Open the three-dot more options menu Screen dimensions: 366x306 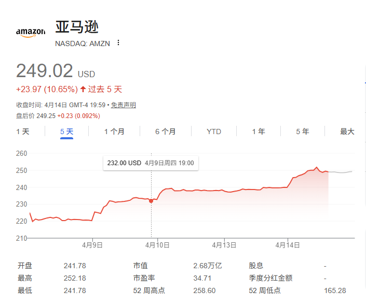[x=118, y=42]
